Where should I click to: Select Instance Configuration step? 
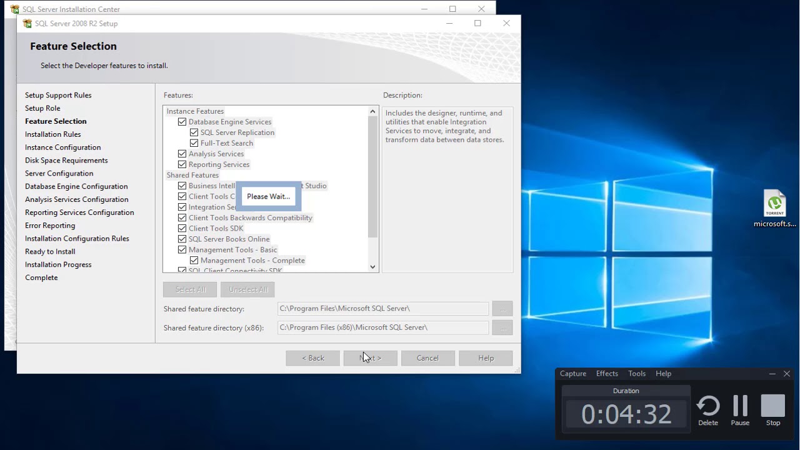point(62,147)
